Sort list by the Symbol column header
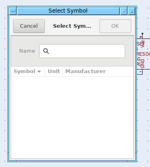The height and width of the screenshot is (167, 150). pyautogui.click(x=28, y=71)
